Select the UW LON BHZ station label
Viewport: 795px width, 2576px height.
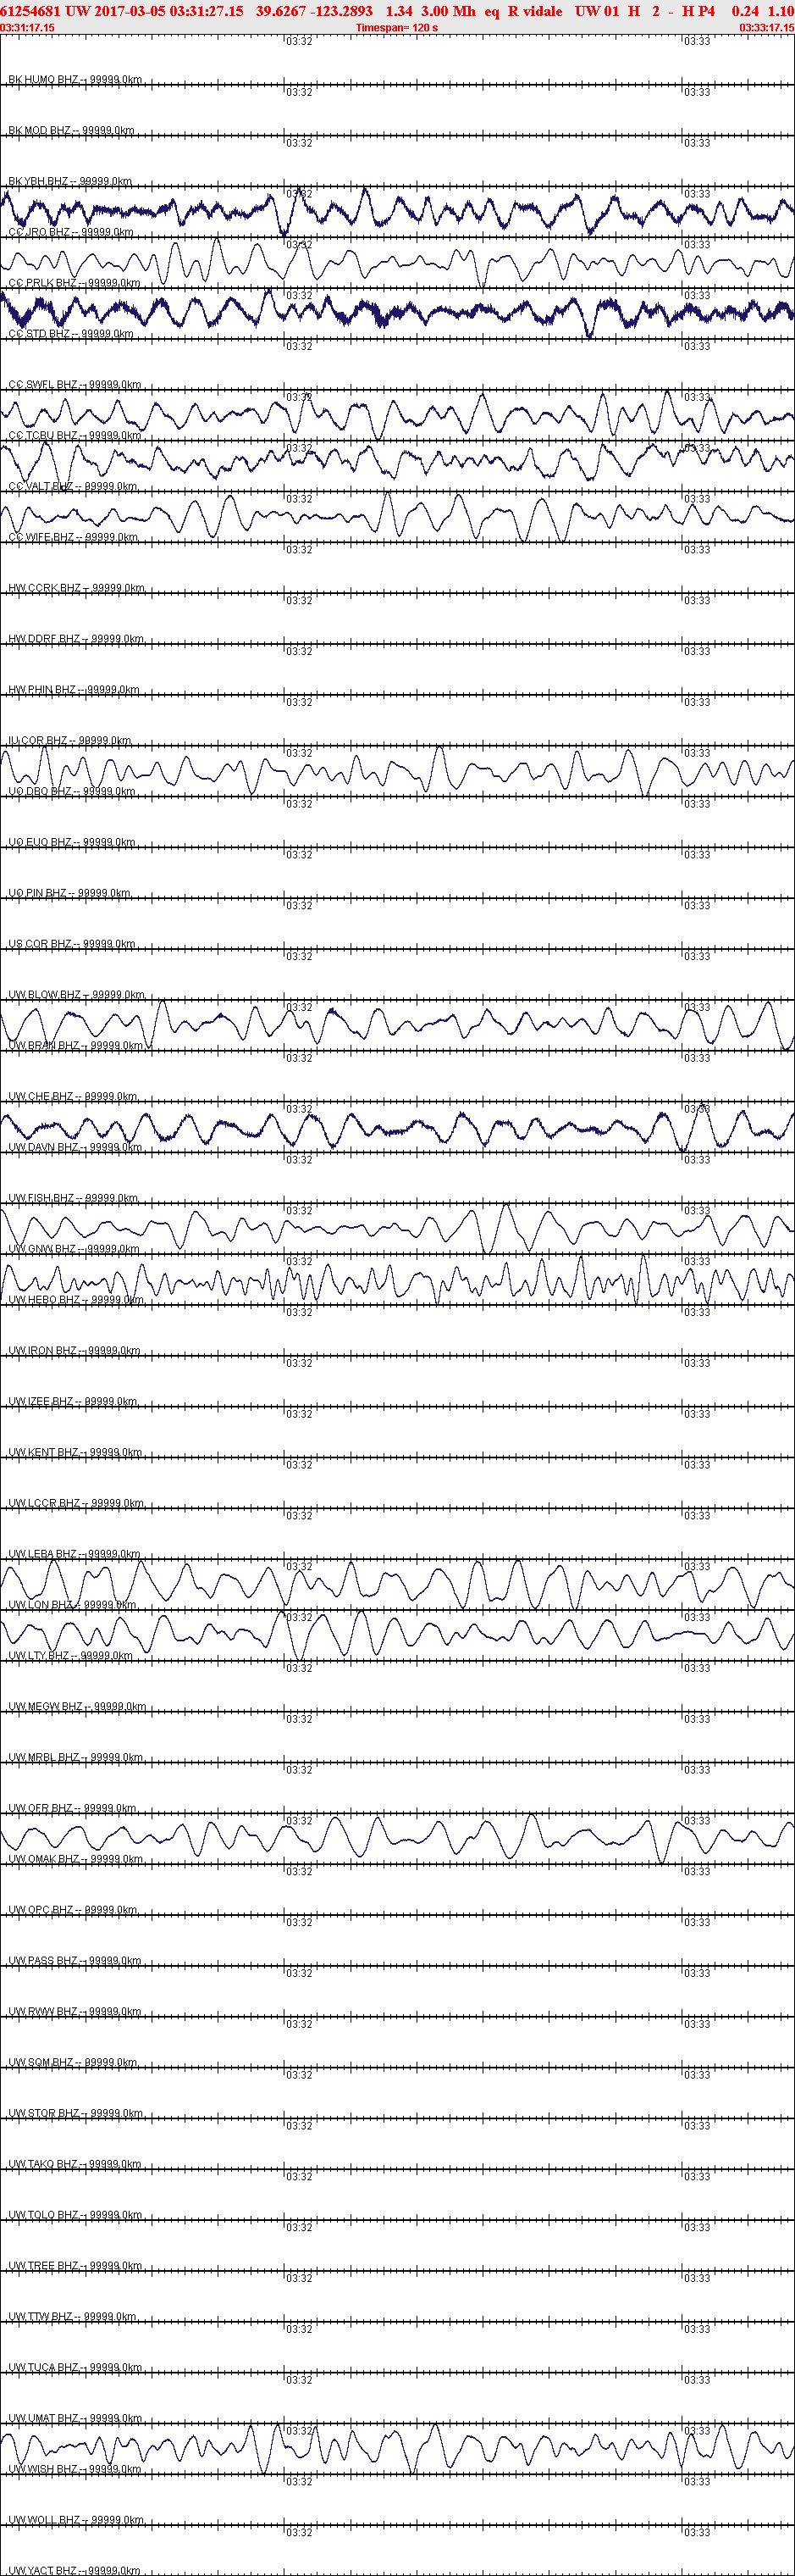[72, 1605]
